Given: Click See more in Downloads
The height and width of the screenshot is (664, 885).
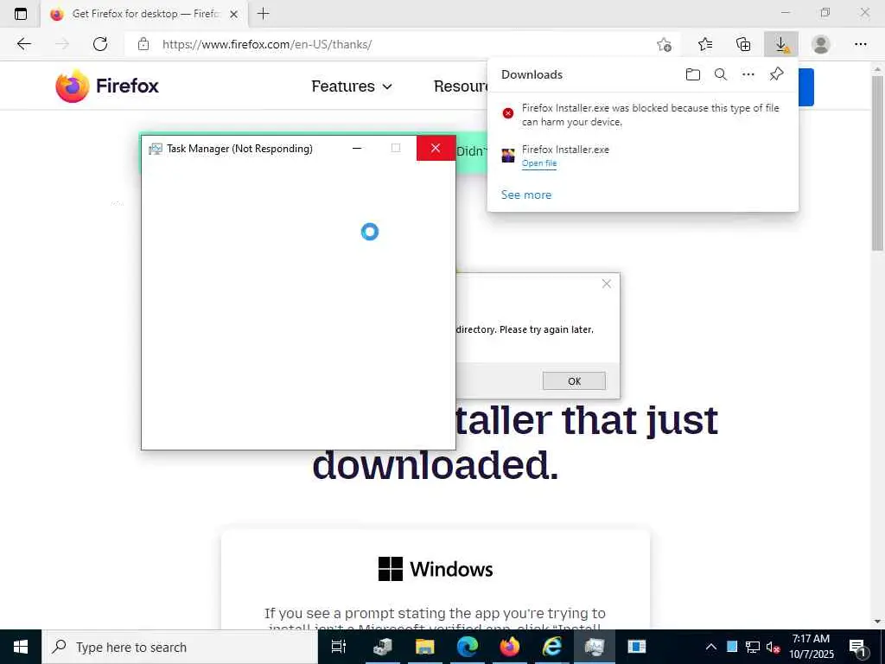Looking at the screenshot, I should [x=526, y=195].
